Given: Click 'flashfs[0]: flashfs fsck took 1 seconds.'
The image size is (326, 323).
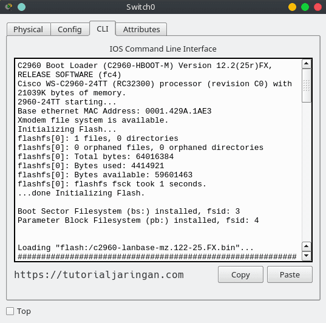Looking at the screenshot, I should (112, 184).
